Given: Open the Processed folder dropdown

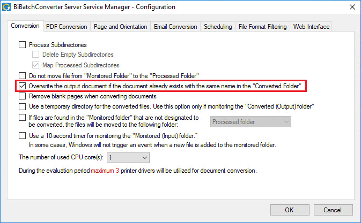Looking at the screenshot, I should (x=251, y=122).
